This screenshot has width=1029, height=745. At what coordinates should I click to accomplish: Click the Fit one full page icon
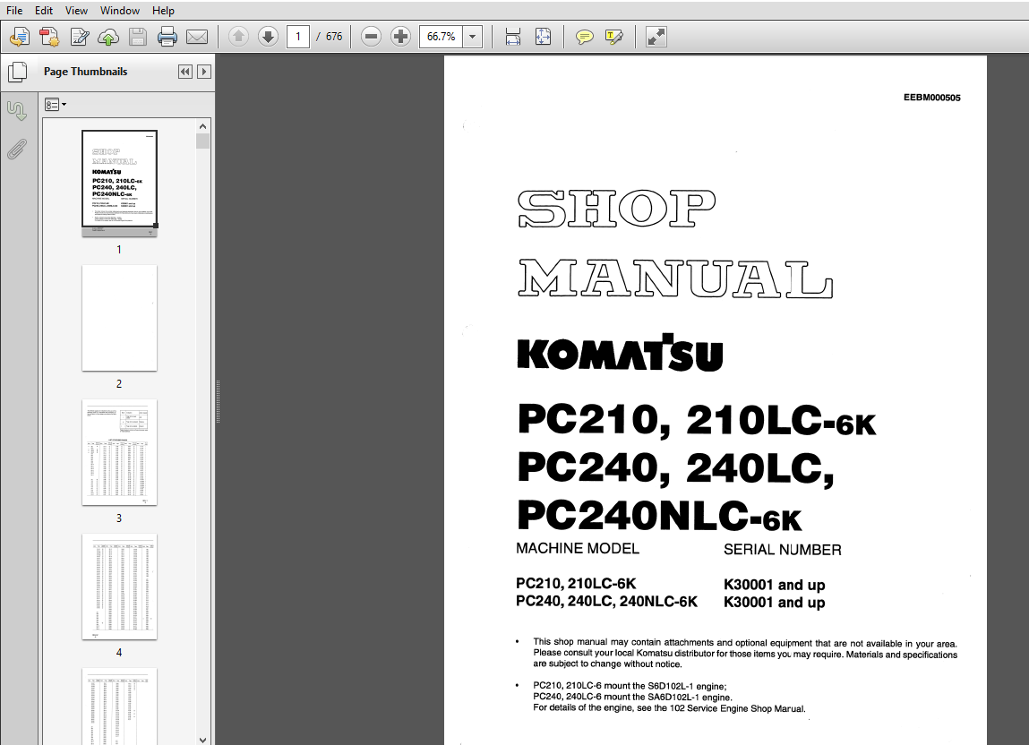(x=543, y=37)
